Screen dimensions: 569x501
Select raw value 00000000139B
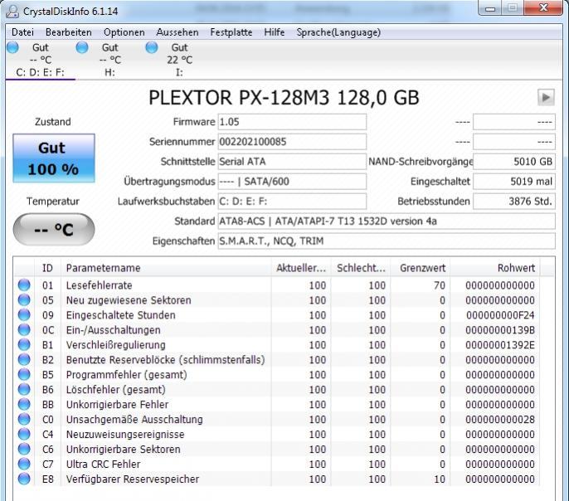click(x=500, y=330)
